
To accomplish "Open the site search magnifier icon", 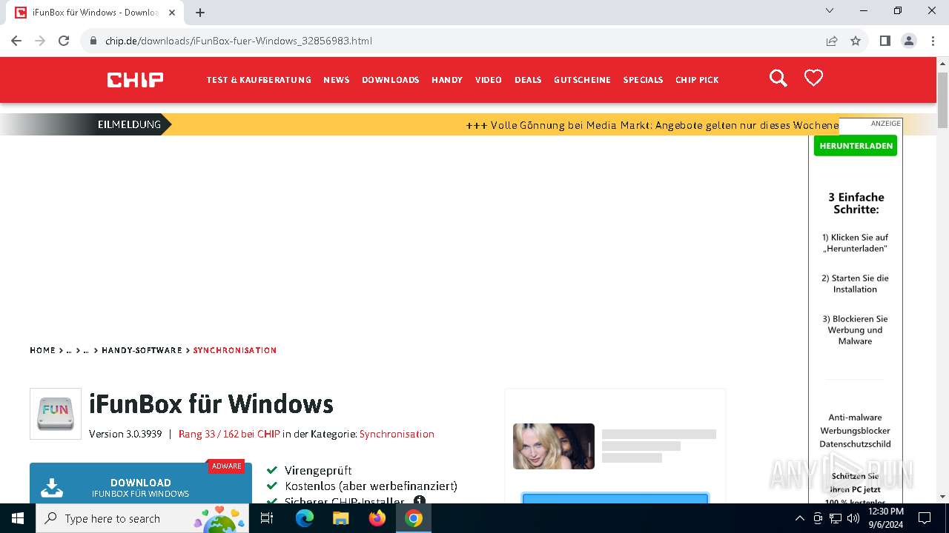I will [778, 78].
